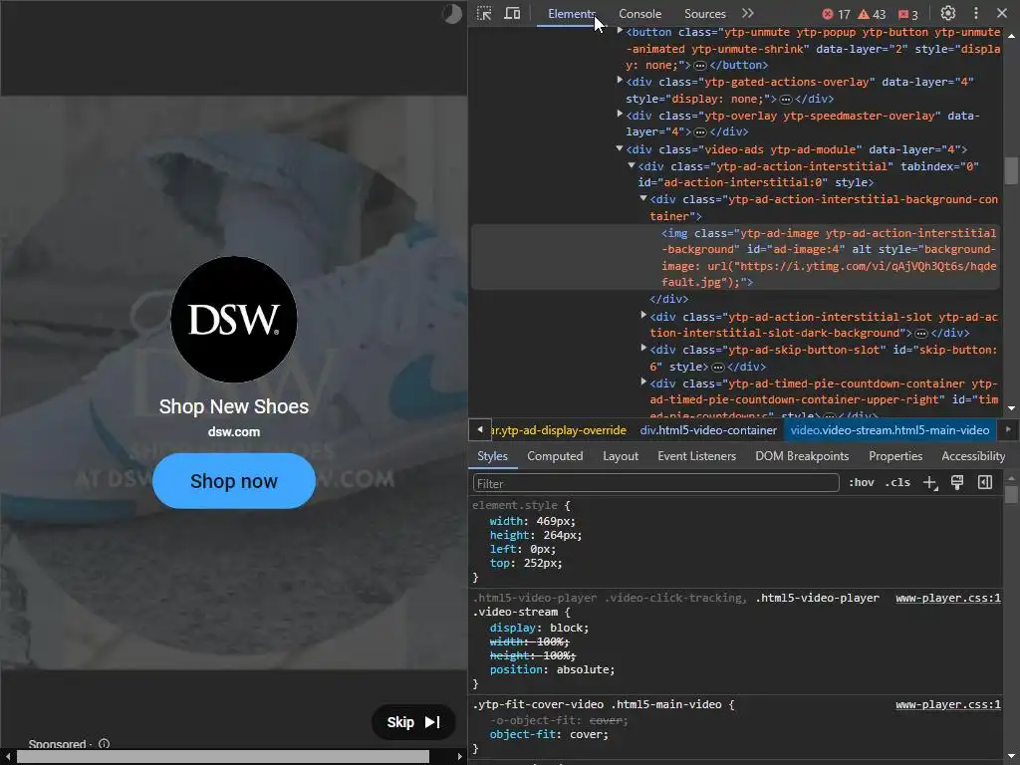This screenshot has width=1020, height=765.
Task: Expand ellipsis of the button node
Action: [700, 66]
